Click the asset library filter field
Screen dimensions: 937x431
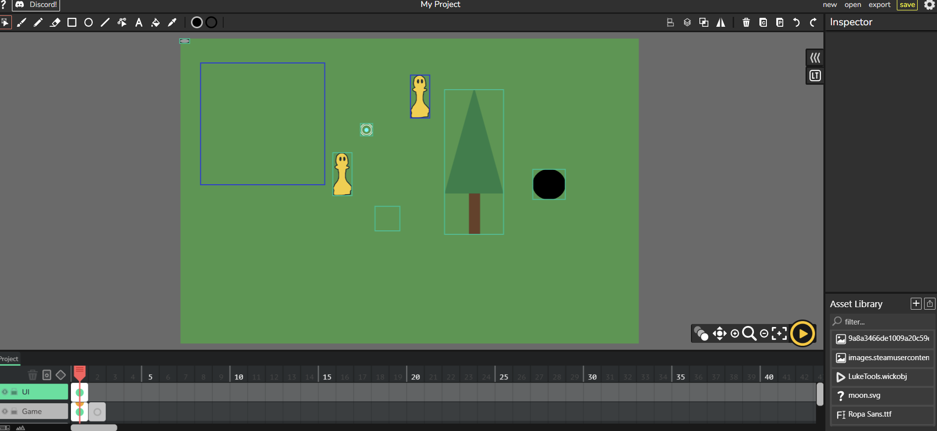point(883,322)
